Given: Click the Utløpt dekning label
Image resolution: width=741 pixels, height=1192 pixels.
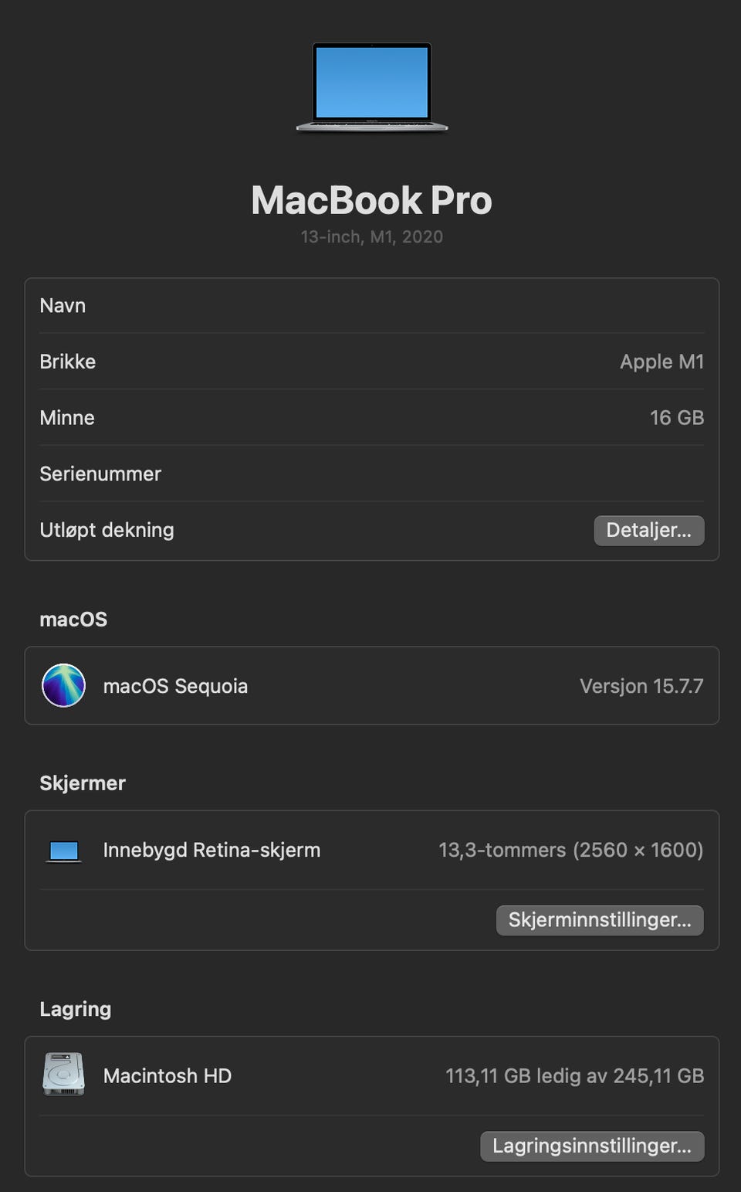Looking at the screenshot, I should tap(107, 530).
